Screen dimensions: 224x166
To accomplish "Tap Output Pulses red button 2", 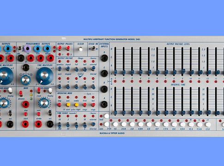I will tap(68, 48).
